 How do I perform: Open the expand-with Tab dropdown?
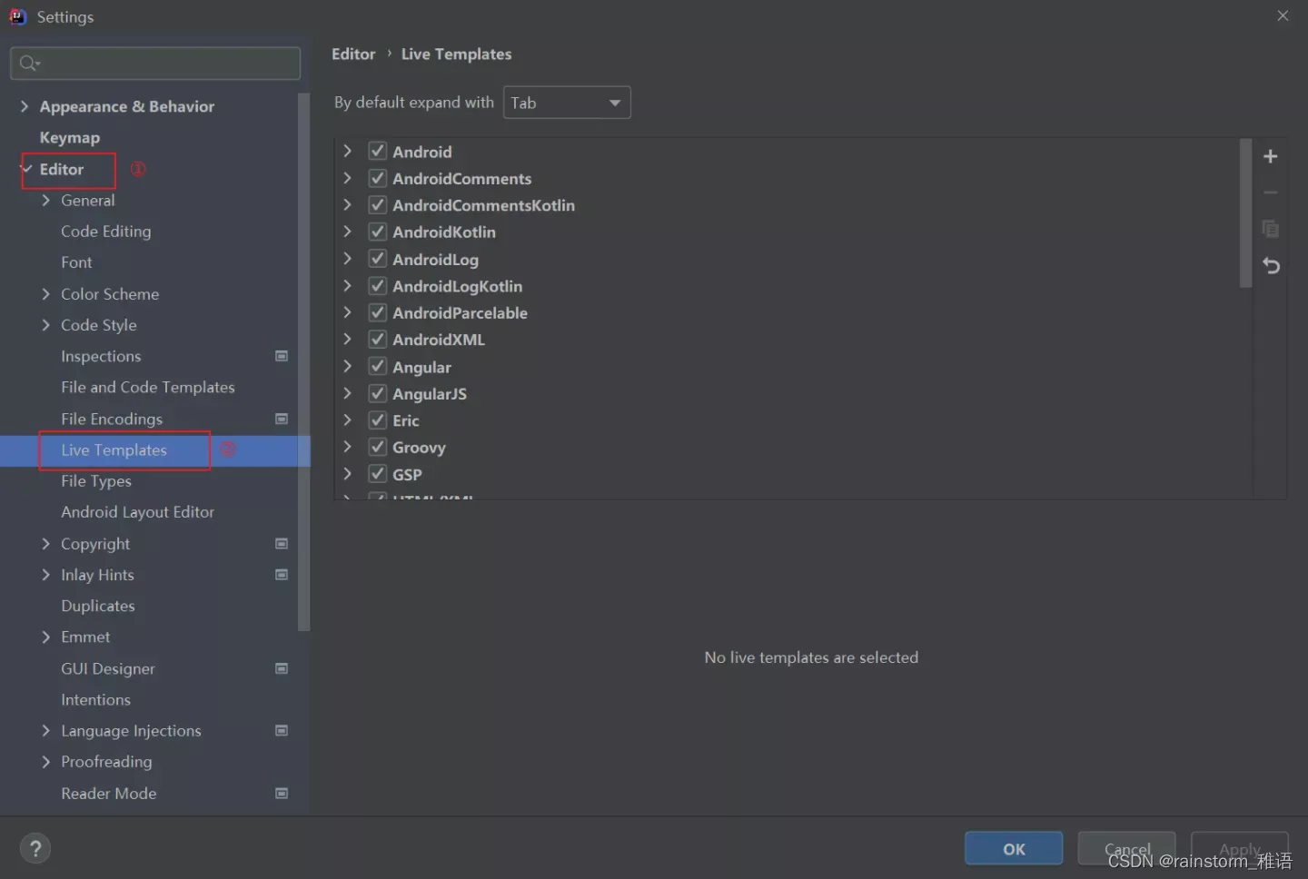point(567,103)
